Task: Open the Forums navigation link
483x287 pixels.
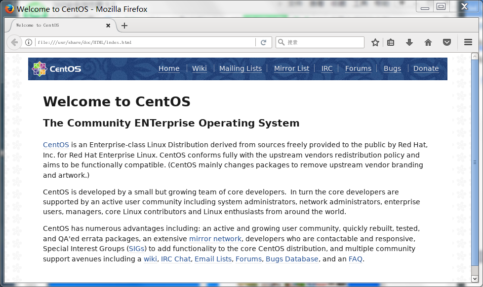Action: (x=358, y=68)
